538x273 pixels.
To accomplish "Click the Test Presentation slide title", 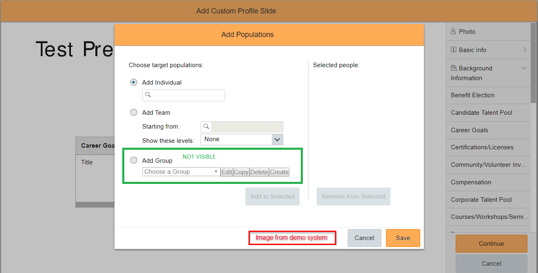I will click(x=75, y=49).
